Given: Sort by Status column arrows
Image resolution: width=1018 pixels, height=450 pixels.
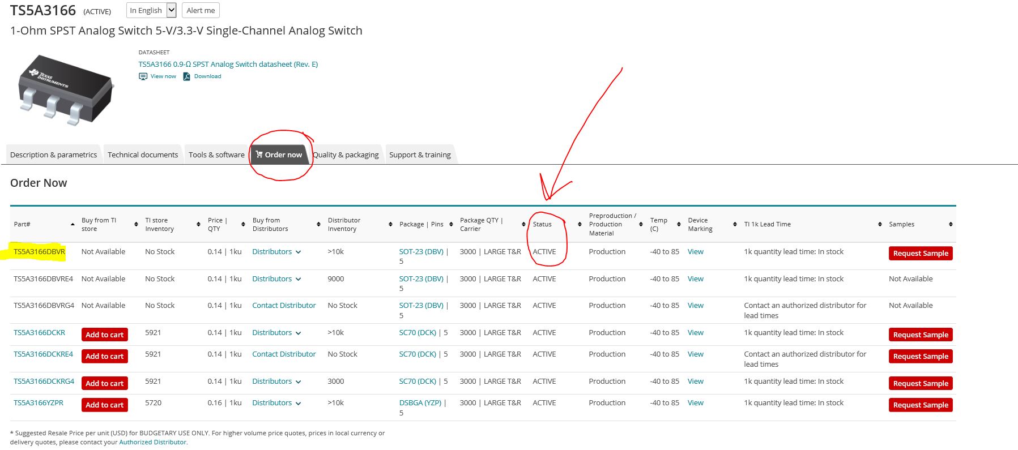Looking at the screenshot, I should [x=580, y=225].
